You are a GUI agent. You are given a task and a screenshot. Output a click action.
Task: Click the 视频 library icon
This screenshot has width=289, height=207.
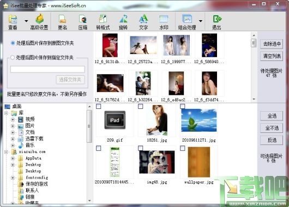[21, 119]
